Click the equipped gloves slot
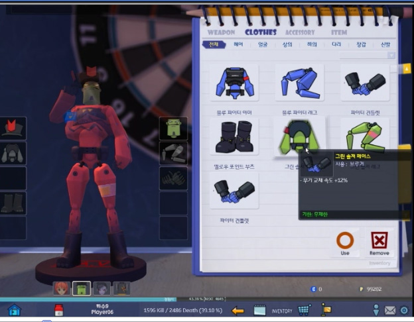Screen dimensions: 414x322 tap(173, 178)
